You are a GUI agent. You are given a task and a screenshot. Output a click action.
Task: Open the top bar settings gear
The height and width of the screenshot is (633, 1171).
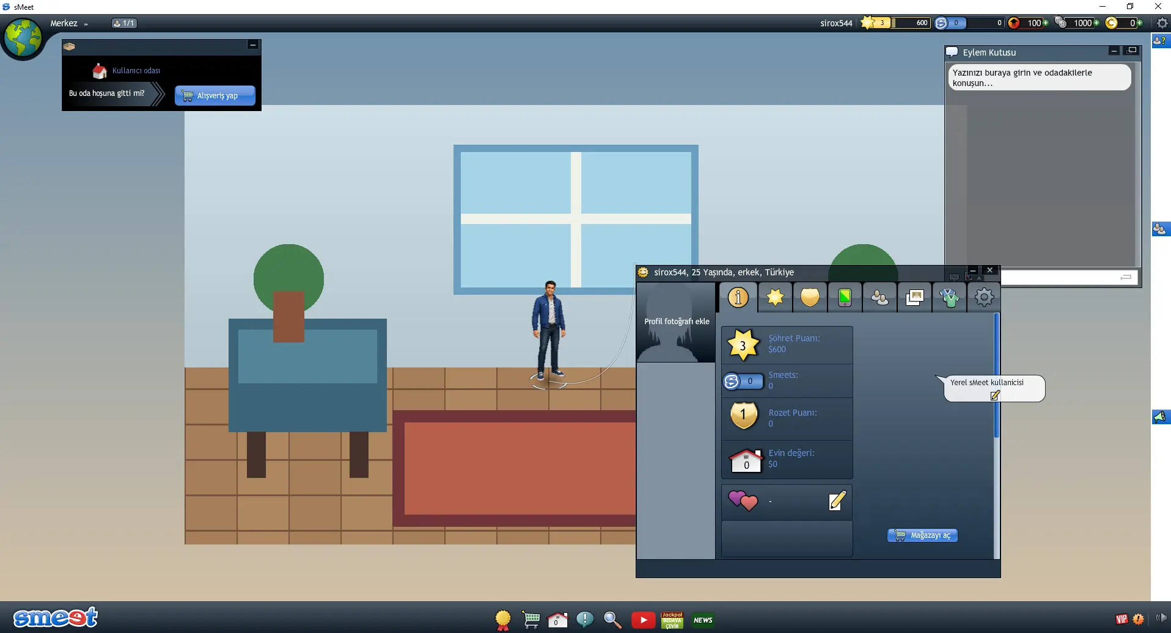(x=1162, y=23)
